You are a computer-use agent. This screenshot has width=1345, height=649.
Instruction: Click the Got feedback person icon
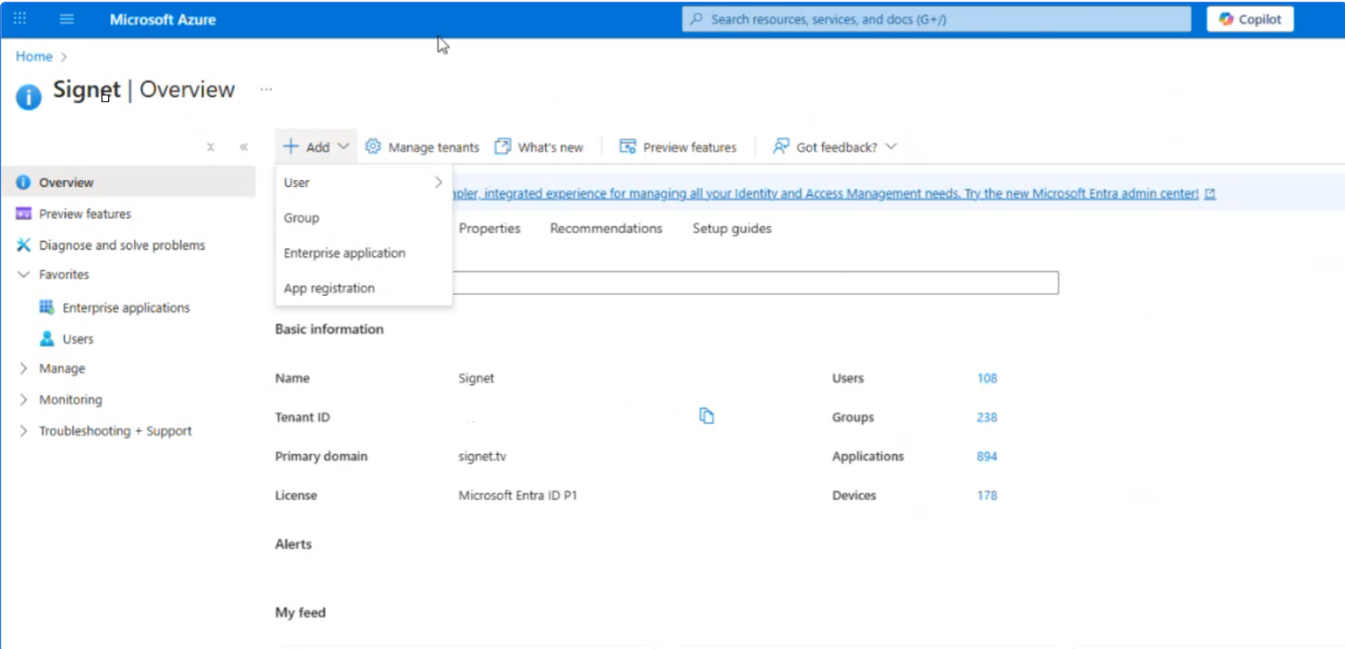point(781,146)
